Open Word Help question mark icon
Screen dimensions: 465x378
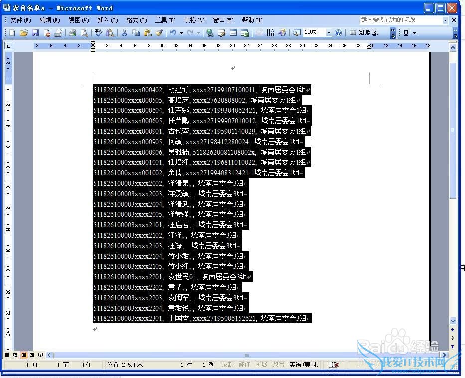click(x=338, y=33)
